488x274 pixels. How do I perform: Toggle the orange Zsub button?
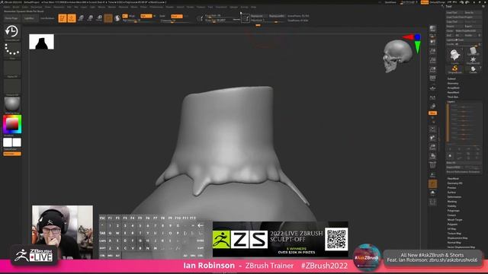(x=176, y=16)
